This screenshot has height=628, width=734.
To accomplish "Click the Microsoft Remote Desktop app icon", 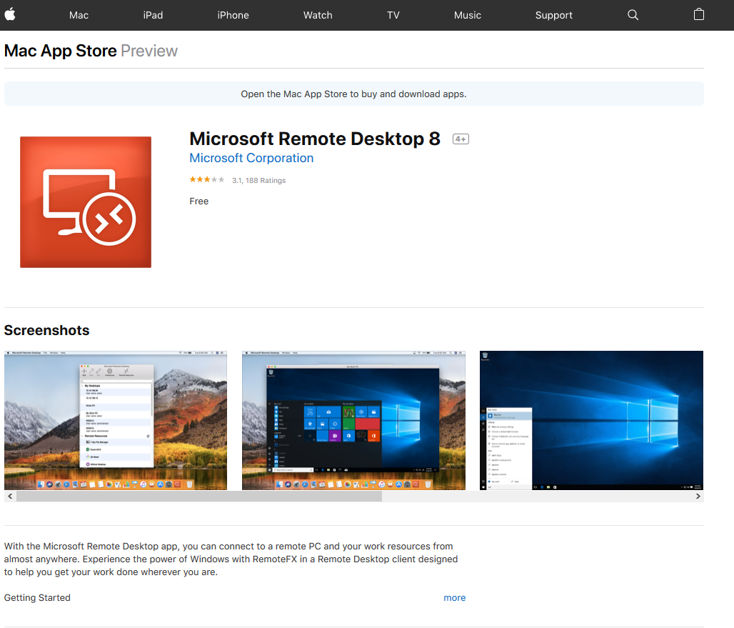I will 86,202.
